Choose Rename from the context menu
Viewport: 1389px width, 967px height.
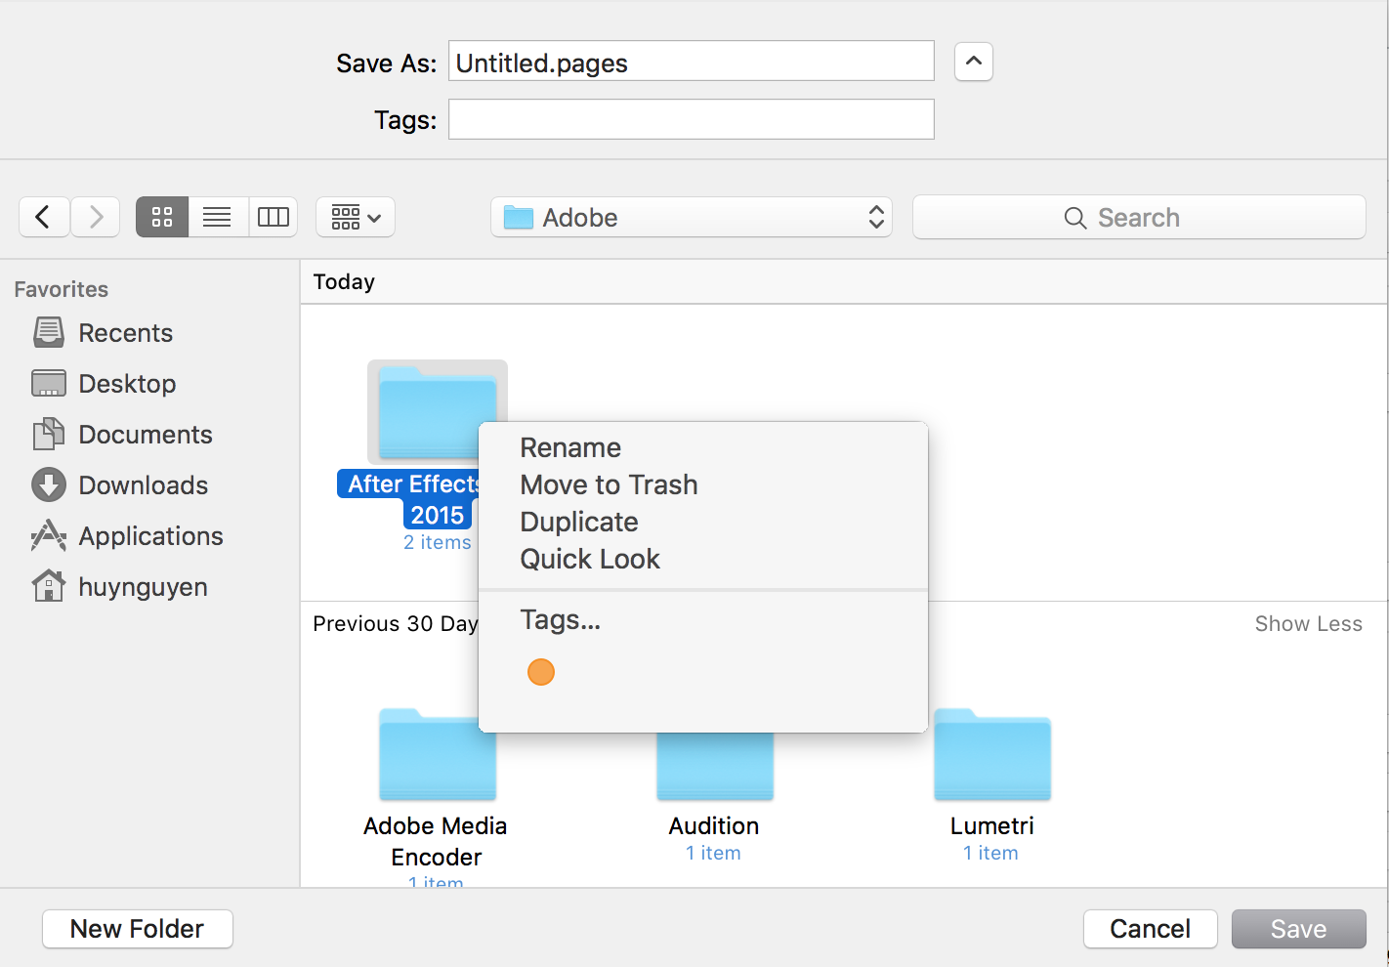(570, 447)
